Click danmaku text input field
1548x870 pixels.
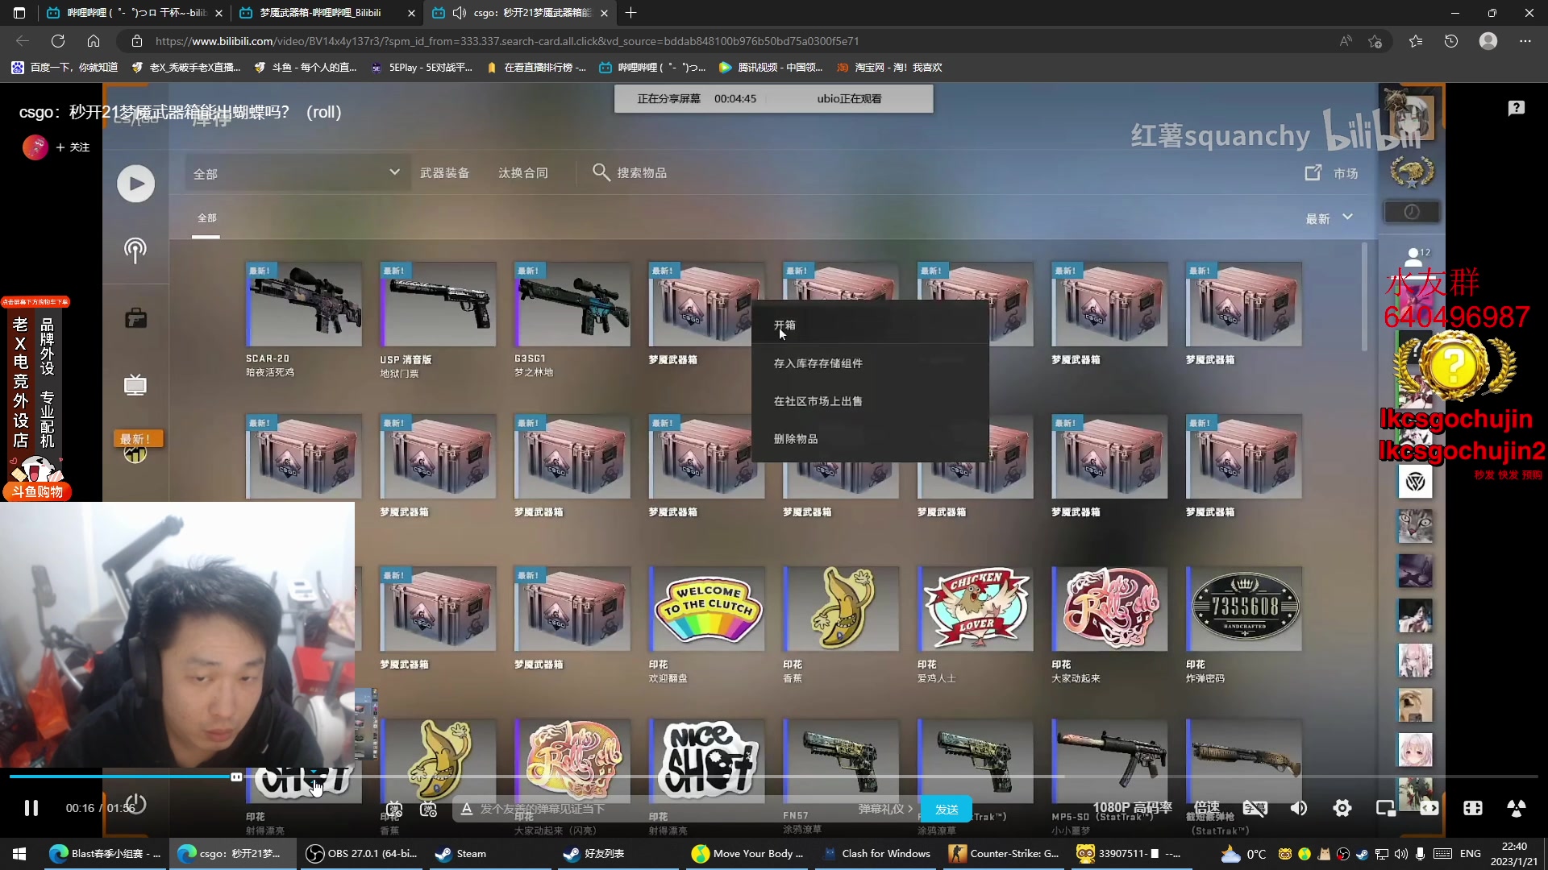point(661,809)
